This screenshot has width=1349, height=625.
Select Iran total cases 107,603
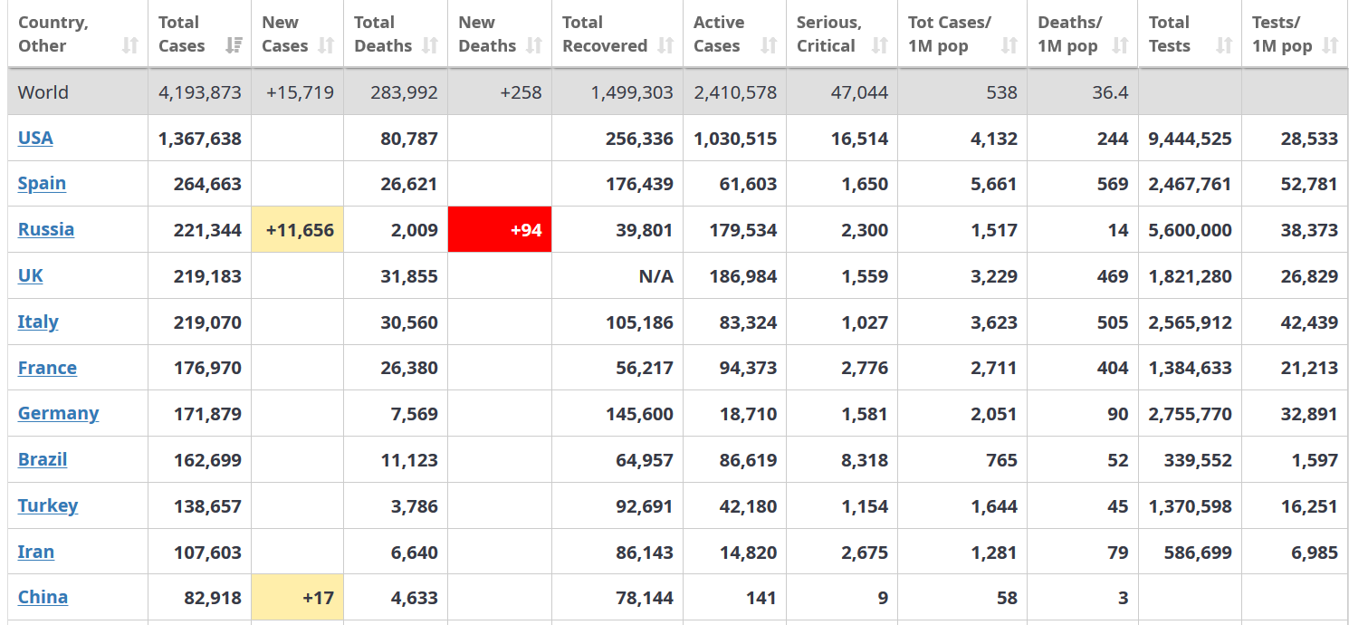click(x=207, y=553)
